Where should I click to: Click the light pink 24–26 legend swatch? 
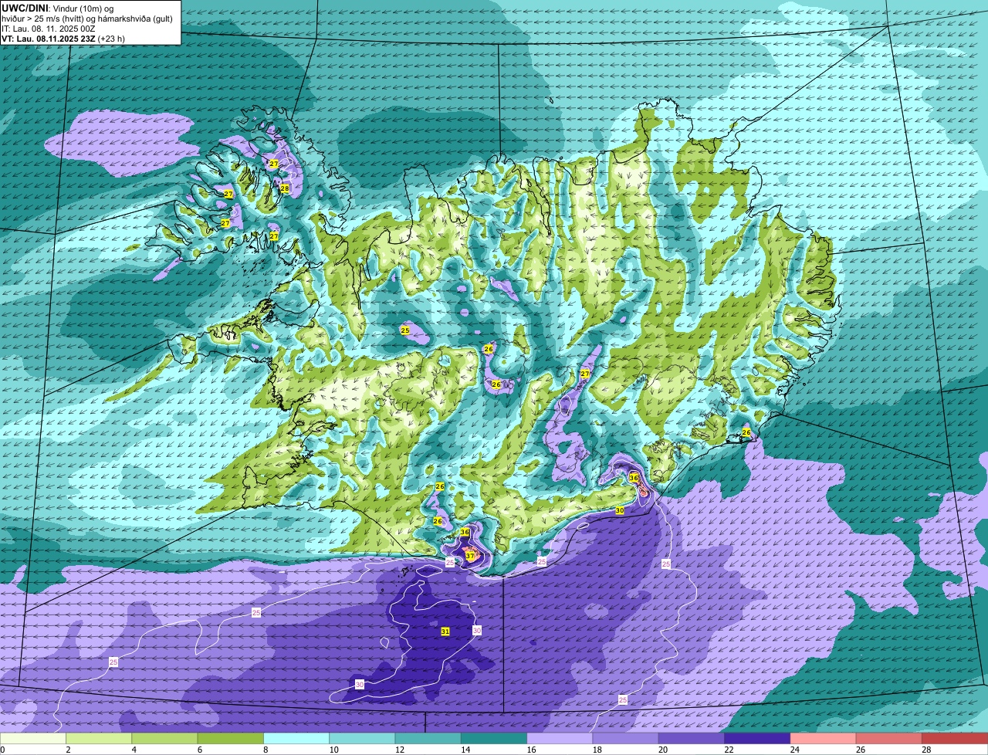click(823, 739)
